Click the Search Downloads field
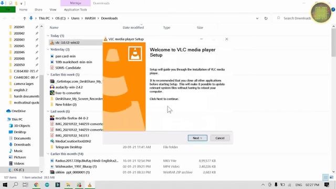The height and width of the screenshot is (189, 336). 297,18
